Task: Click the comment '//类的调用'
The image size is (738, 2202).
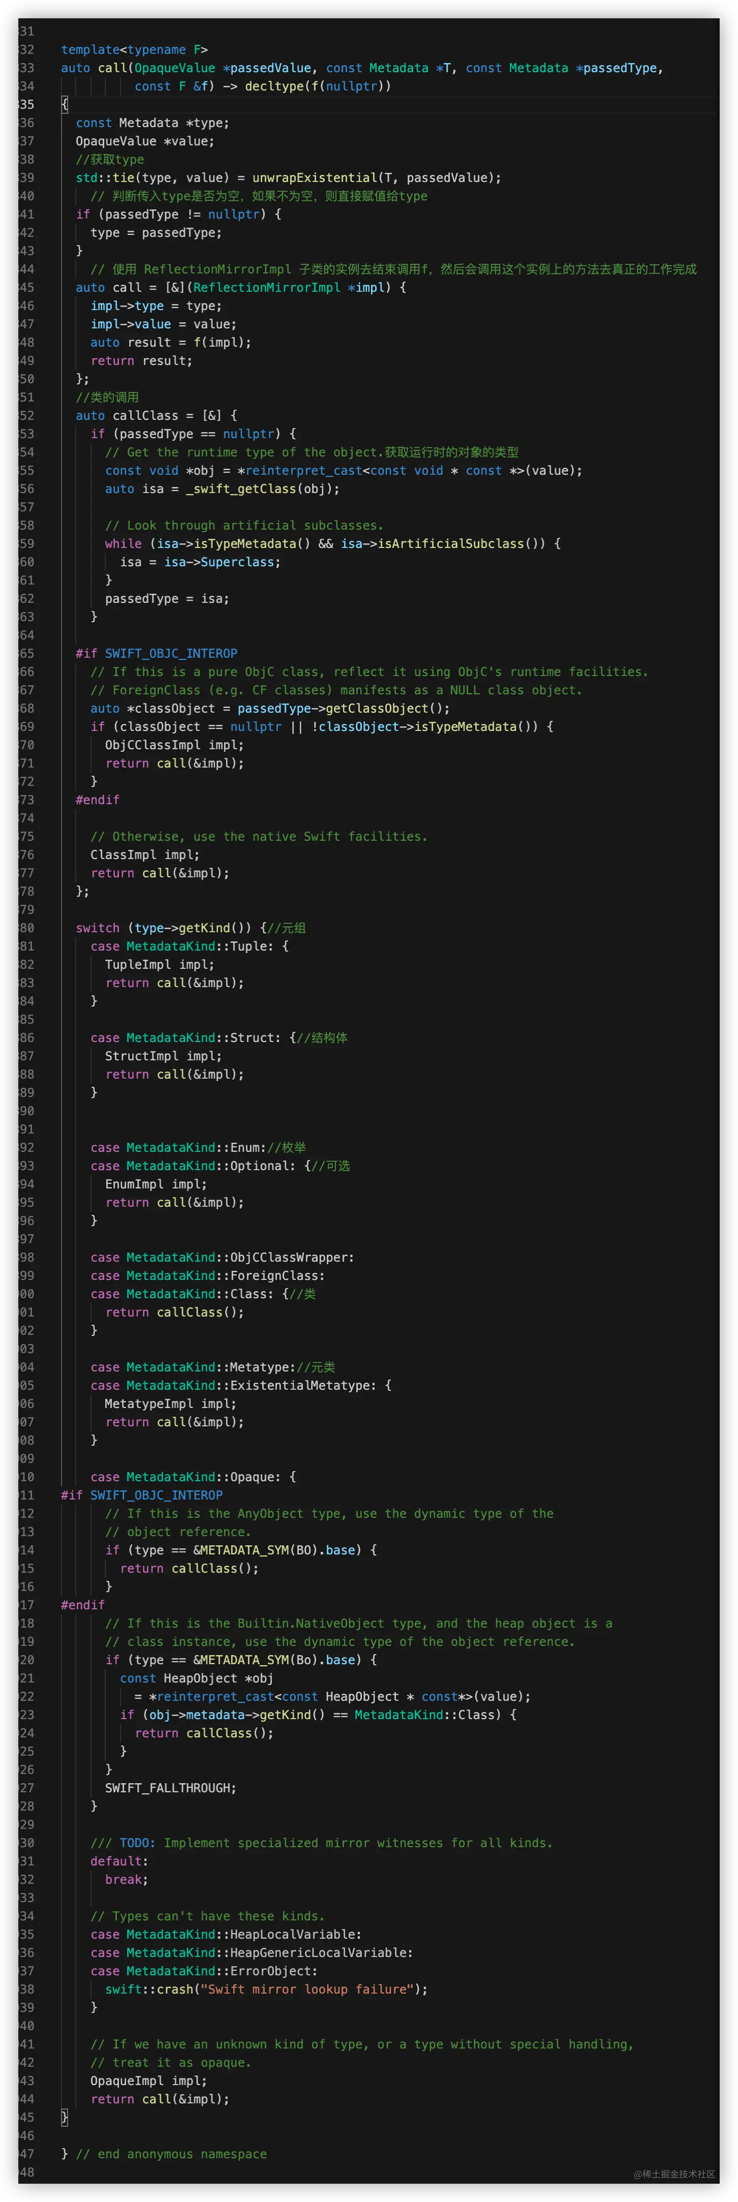Action: 107,397
